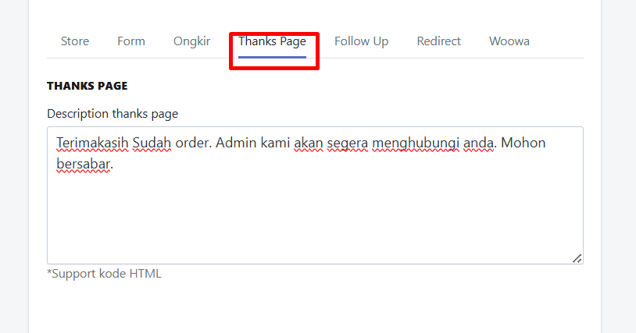This screenshot has width=636, height=333.
Task: Place cursor on the word Mohon
Action: click(x=523, y=143)
